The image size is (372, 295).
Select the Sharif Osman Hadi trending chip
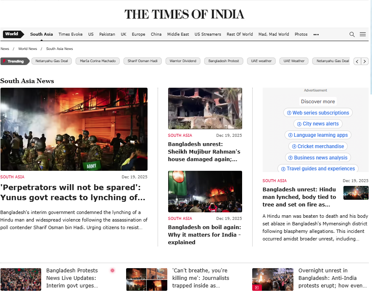142,61
